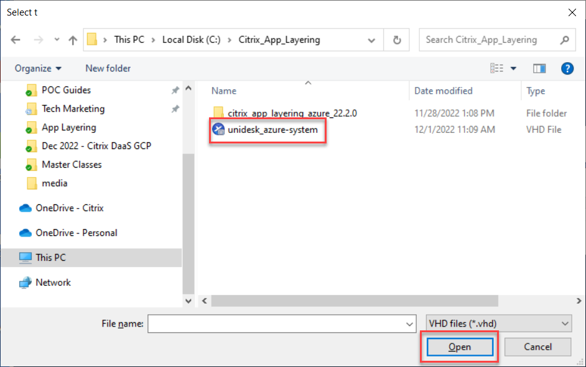Select the unidesk_azure-system VHD file
The image size is (586, 367).
click(x=273, y=130)
